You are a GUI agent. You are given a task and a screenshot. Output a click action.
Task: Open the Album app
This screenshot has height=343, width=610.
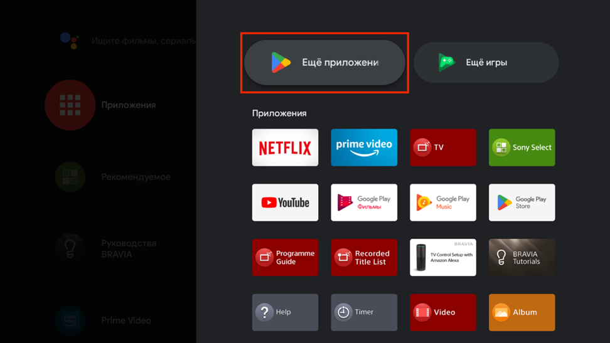pos(522,313)
